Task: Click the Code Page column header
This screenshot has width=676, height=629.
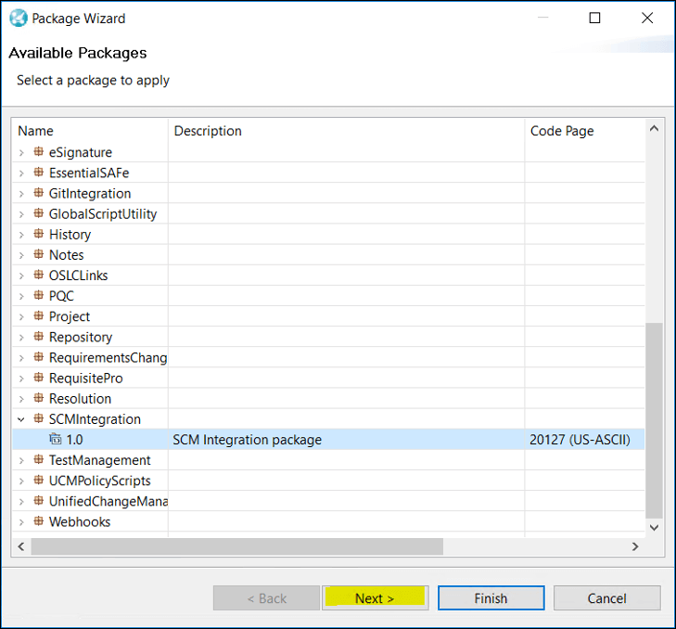Action: click(585, 131)
